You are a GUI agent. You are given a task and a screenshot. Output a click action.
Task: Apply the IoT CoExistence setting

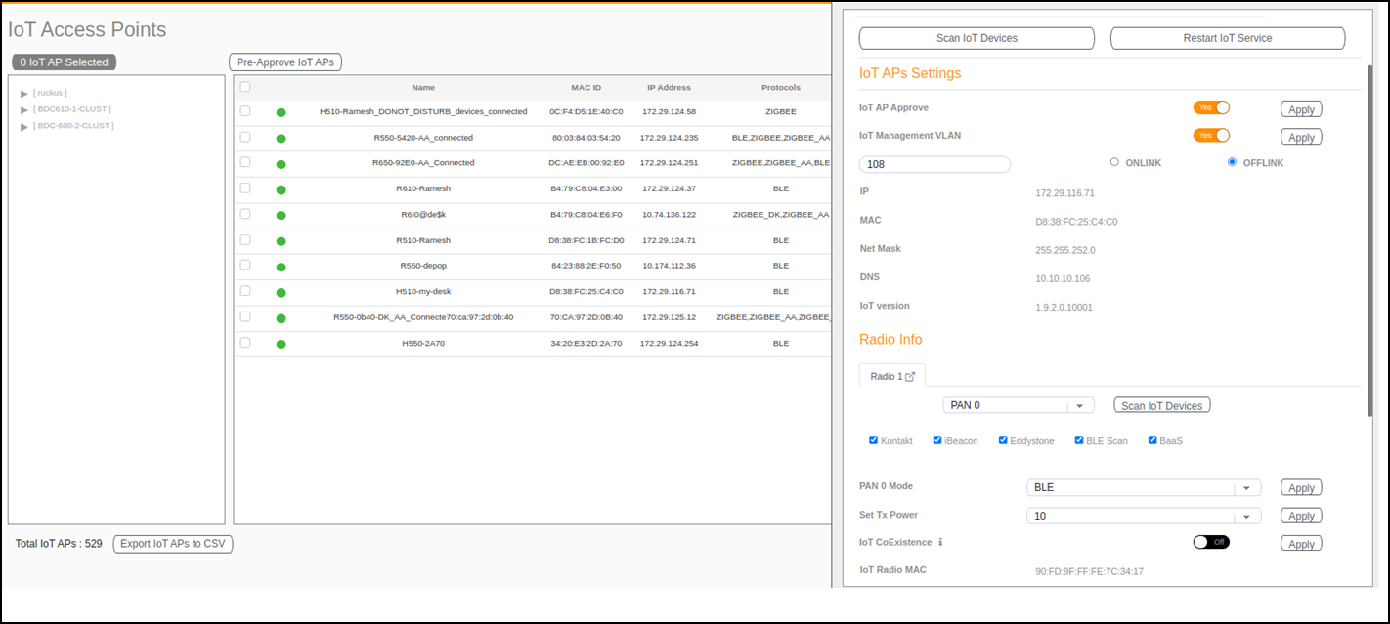tap(1301, 544)
